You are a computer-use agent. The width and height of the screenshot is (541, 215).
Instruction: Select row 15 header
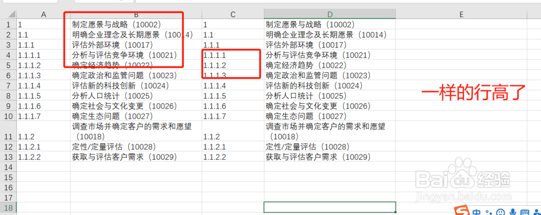8,177
